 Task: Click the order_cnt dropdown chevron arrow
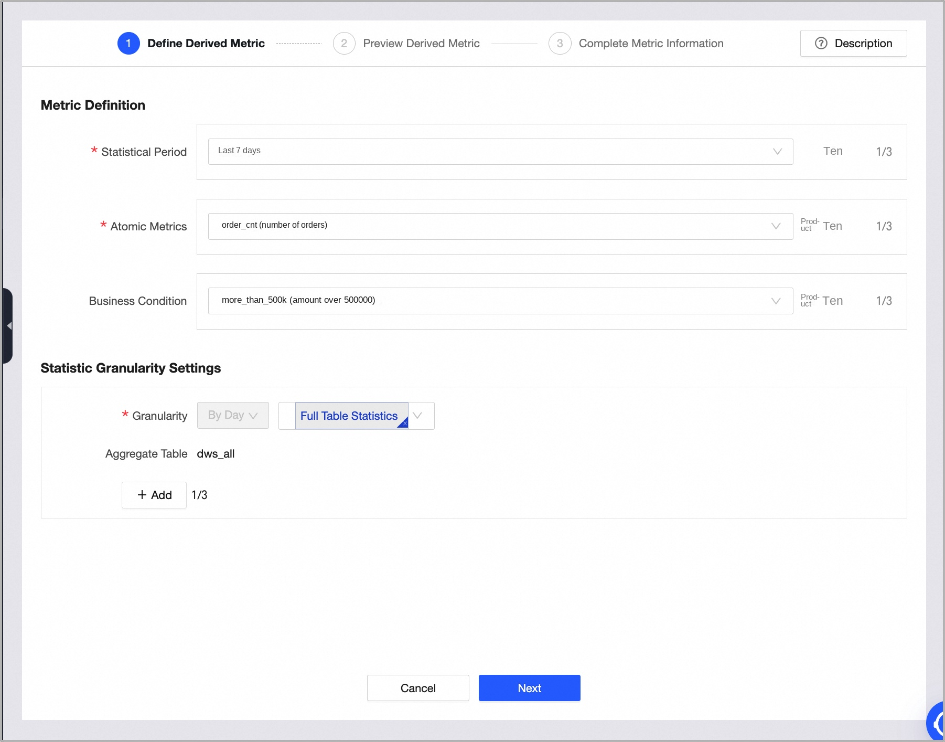pos(776,226)
